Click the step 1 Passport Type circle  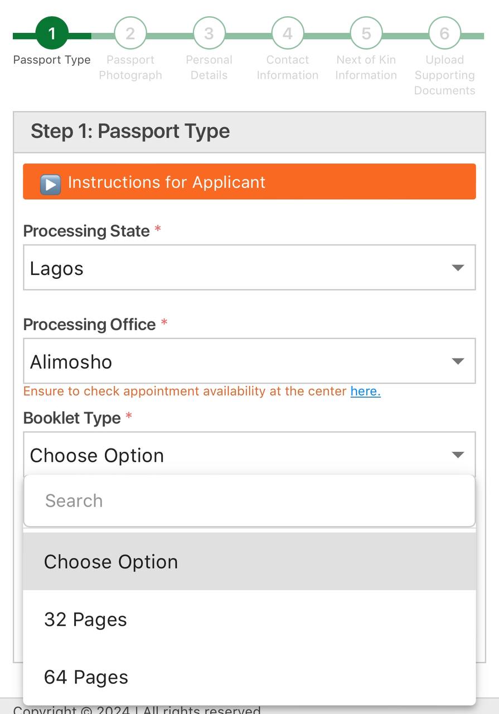tap(52, 33)
